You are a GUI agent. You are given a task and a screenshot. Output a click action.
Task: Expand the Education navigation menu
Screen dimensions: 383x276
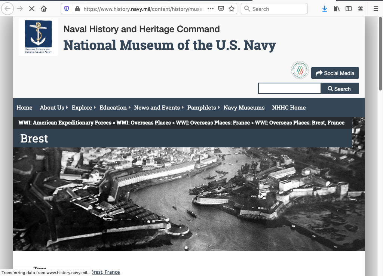pos(114,108)
